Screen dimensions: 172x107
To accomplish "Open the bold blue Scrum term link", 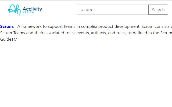I will coord(6,26).
